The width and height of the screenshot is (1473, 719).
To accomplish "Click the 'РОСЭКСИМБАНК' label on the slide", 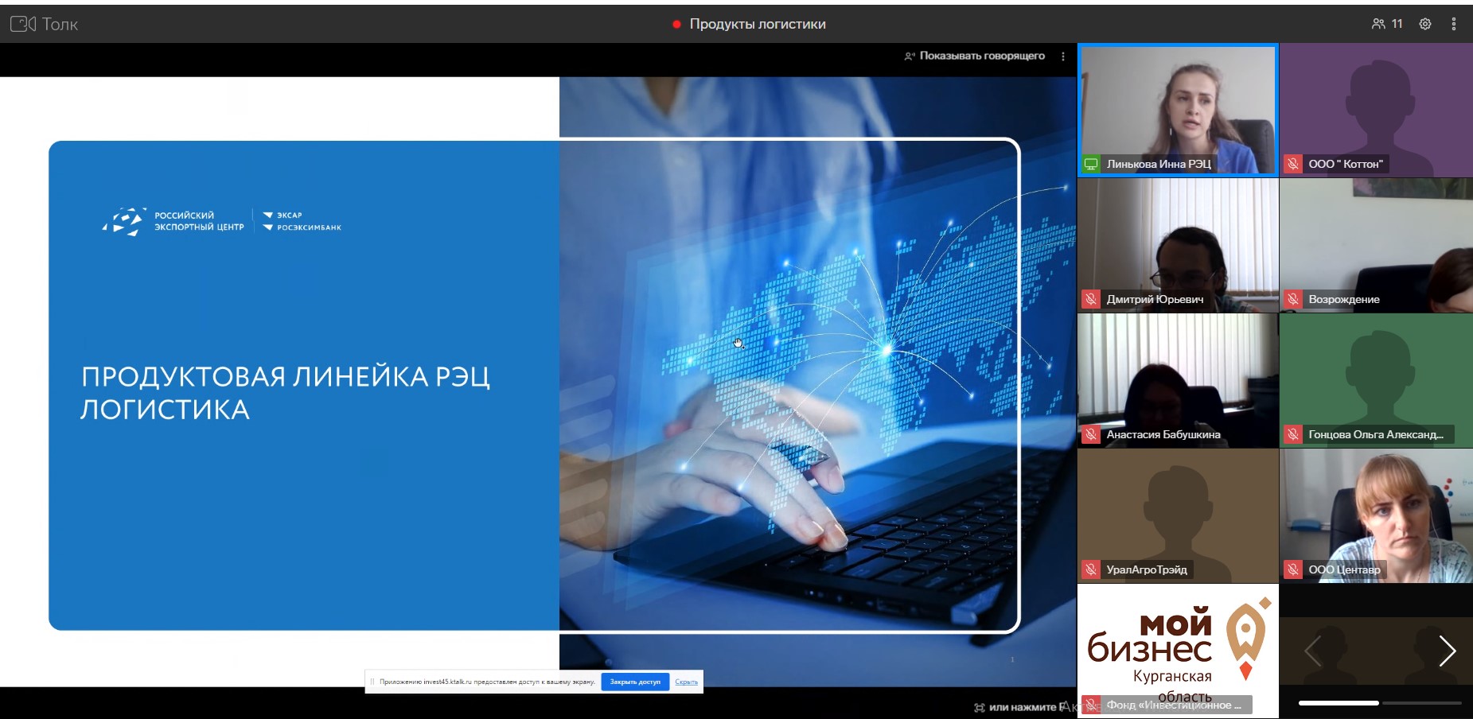I will coord(309,227).
